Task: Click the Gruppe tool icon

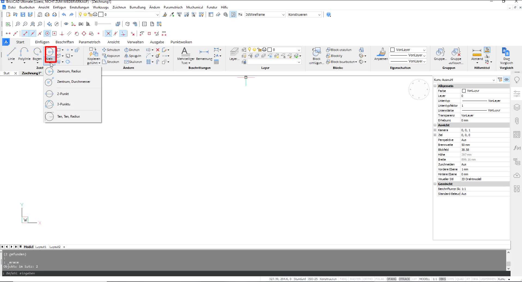Action: [x=440, y=54]
